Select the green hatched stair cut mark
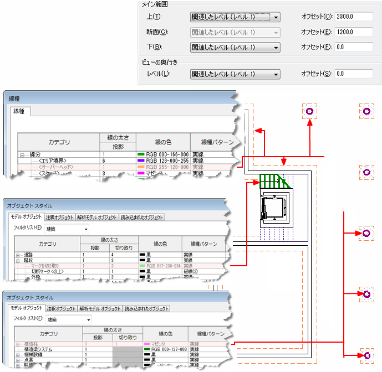382x372 pixels. 275,181
